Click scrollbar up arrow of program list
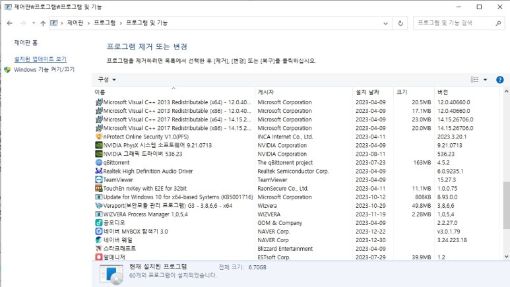The width and height of the screenshot is (510, 287). (x=507, y=91)
